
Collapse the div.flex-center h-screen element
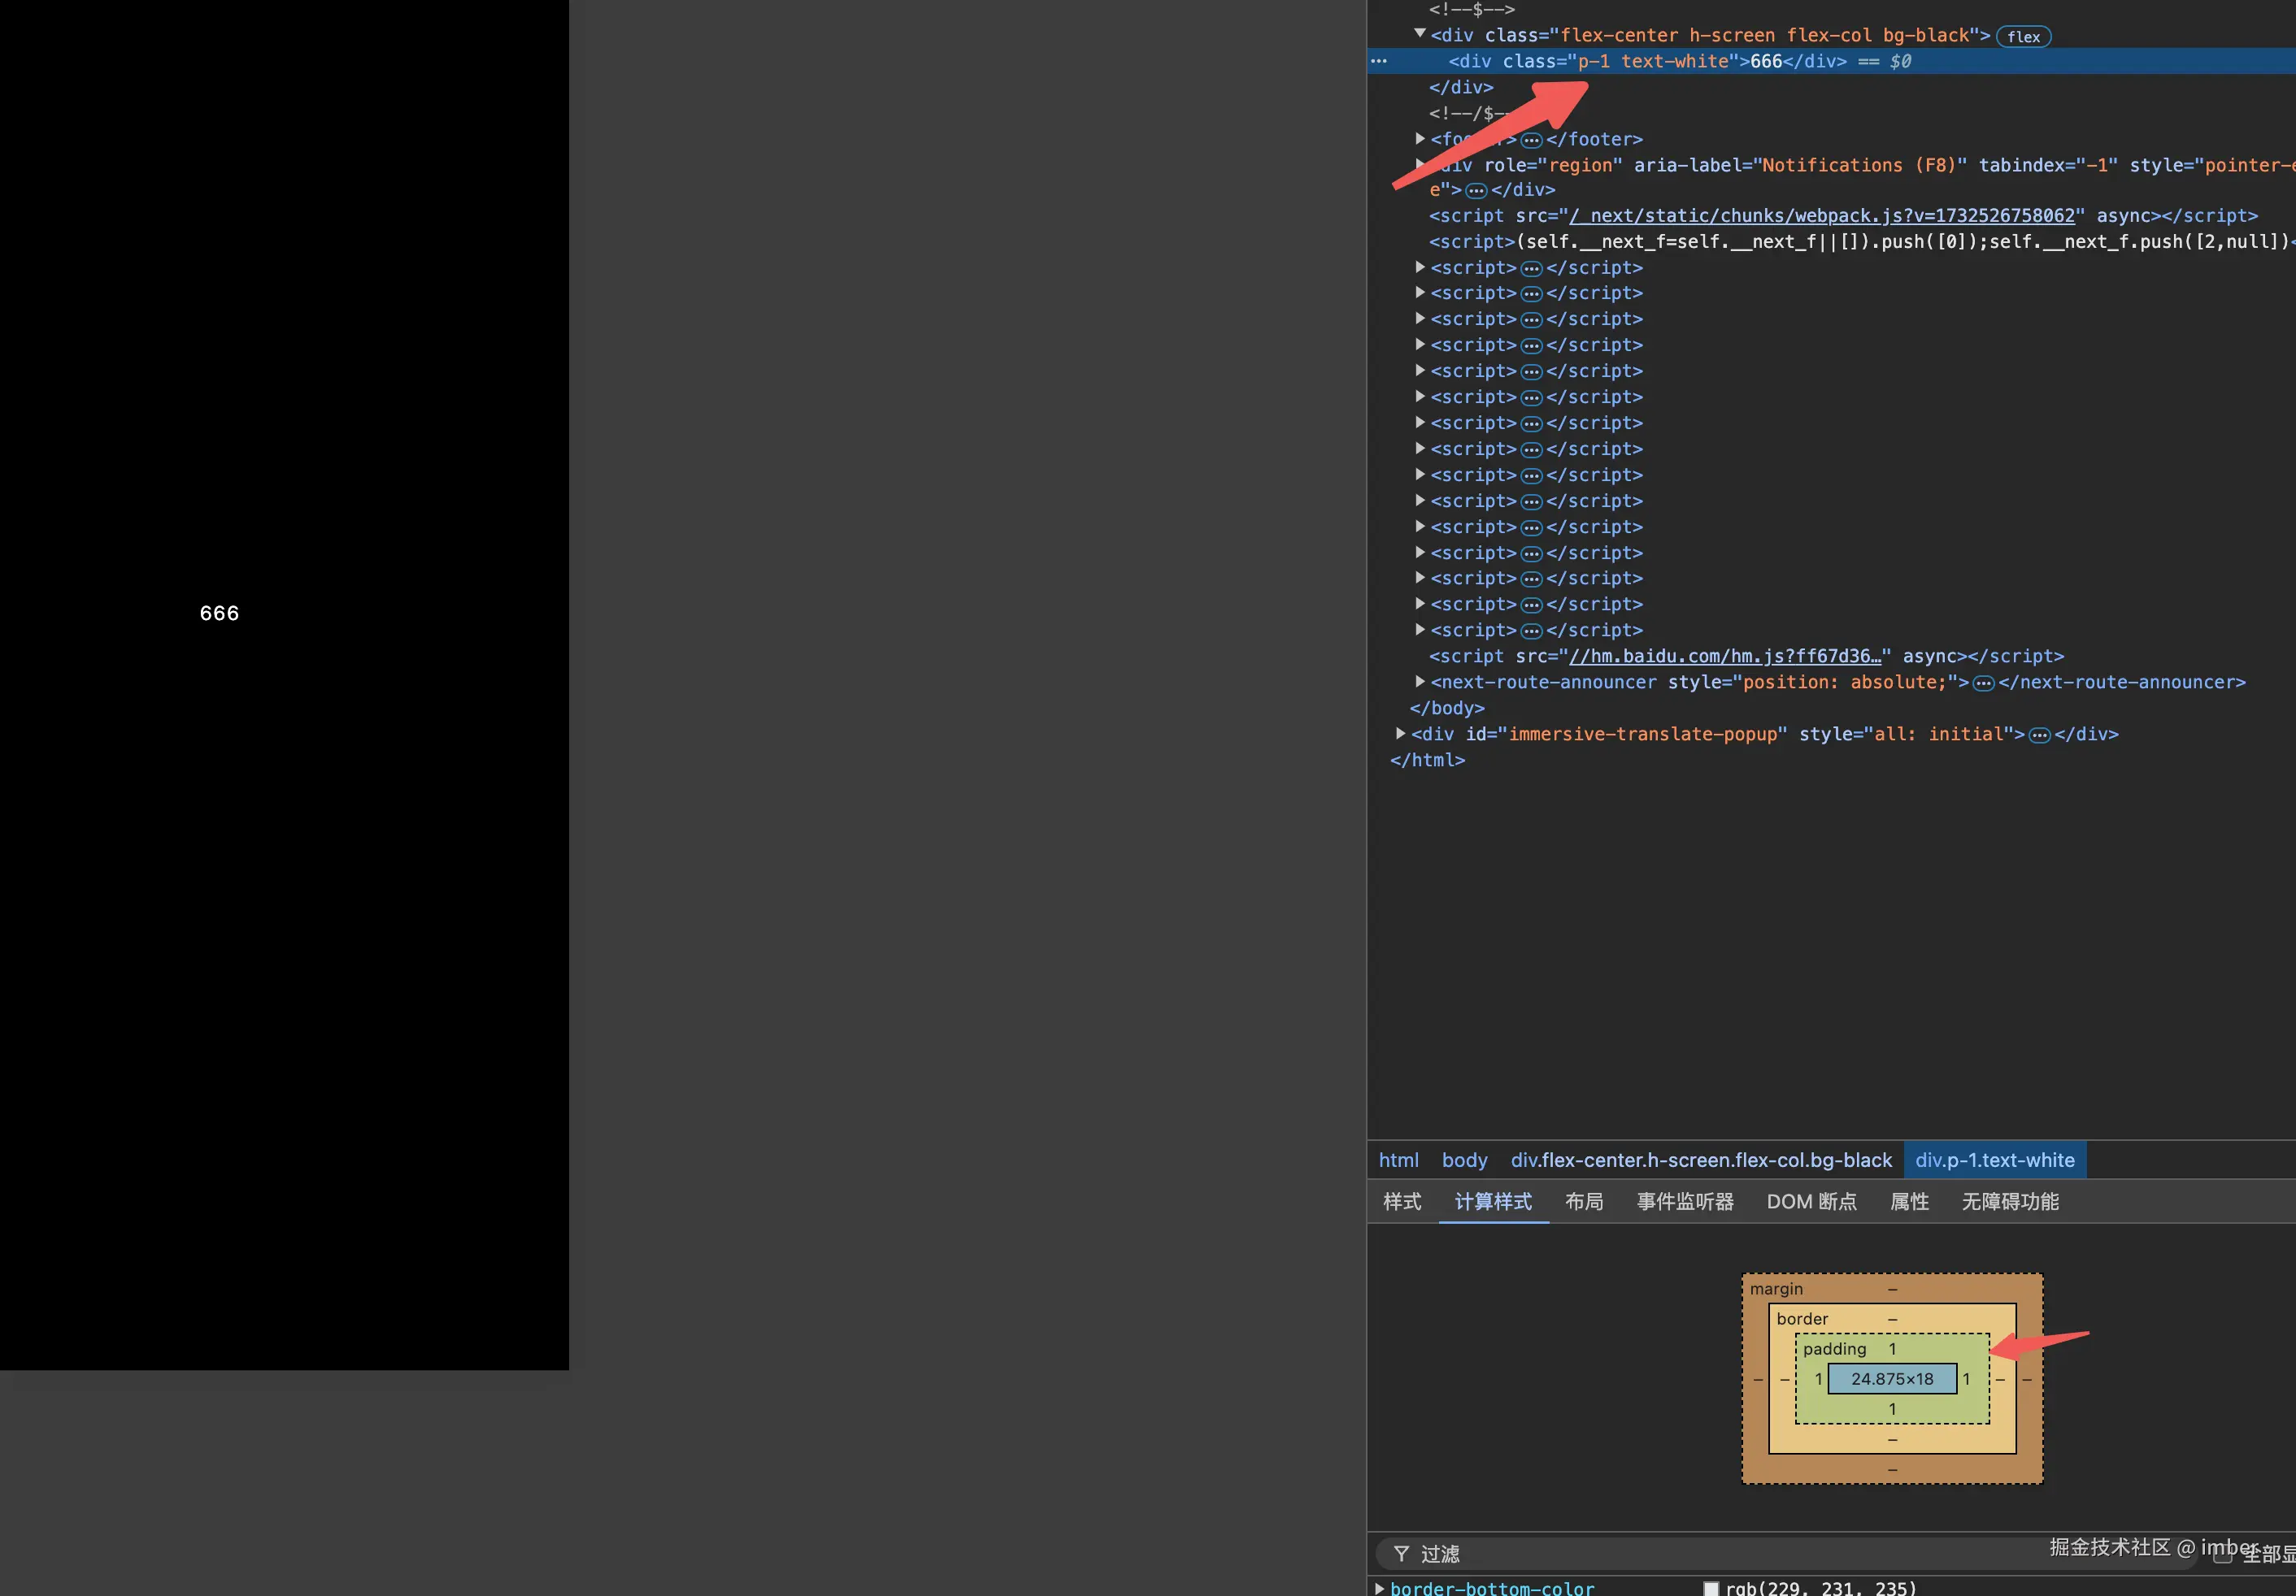(1420, 34)
